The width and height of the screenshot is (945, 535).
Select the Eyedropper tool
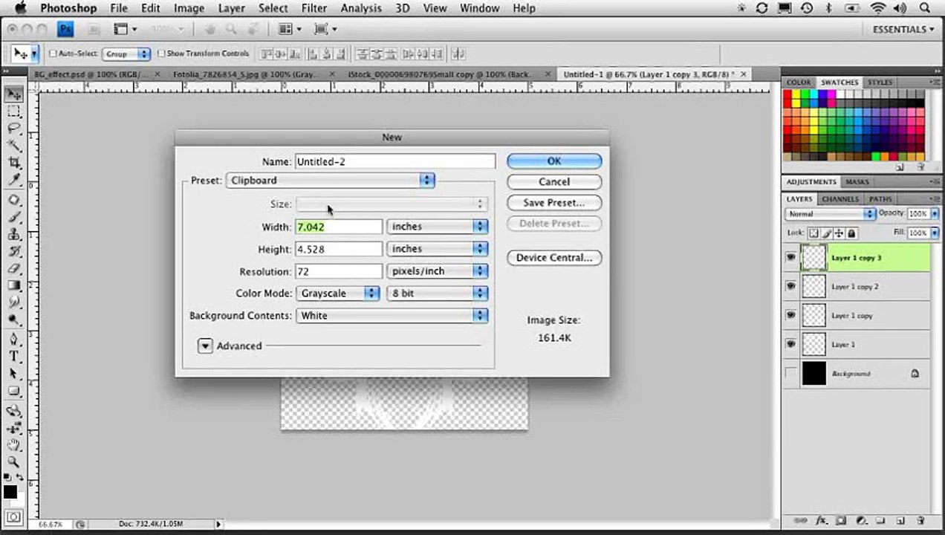click(x=14, y=180)
